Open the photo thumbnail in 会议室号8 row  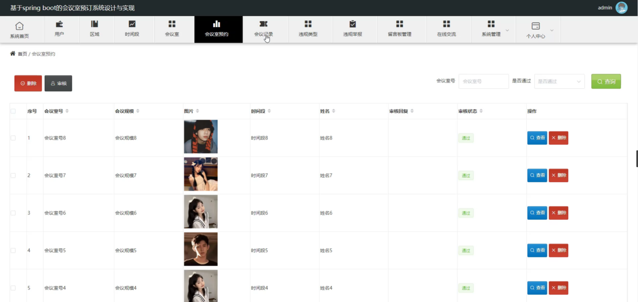(201, 136)
